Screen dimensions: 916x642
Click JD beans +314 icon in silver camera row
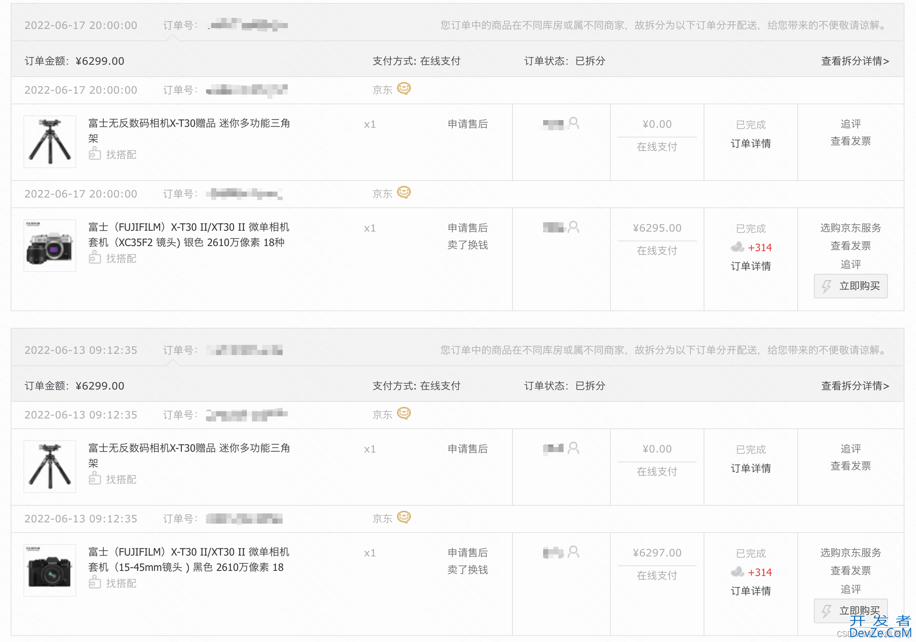pos(737,247)
